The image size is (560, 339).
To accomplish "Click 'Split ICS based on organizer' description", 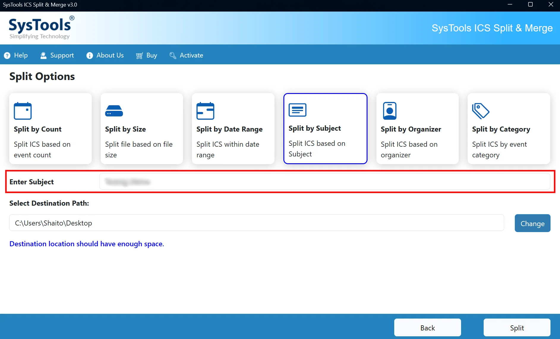I will pyautogui.click(x=409, y=150).
